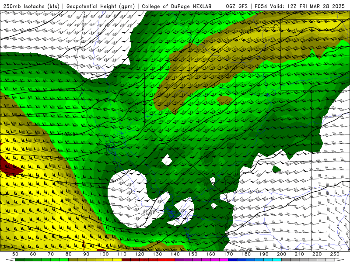The height and width of the screenshot is (262, 350).
Task: Click the '90' legend value
Action: point(86,254)
